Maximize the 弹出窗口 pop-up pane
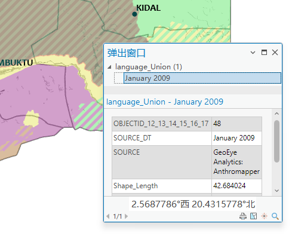 tap(264, 53)
